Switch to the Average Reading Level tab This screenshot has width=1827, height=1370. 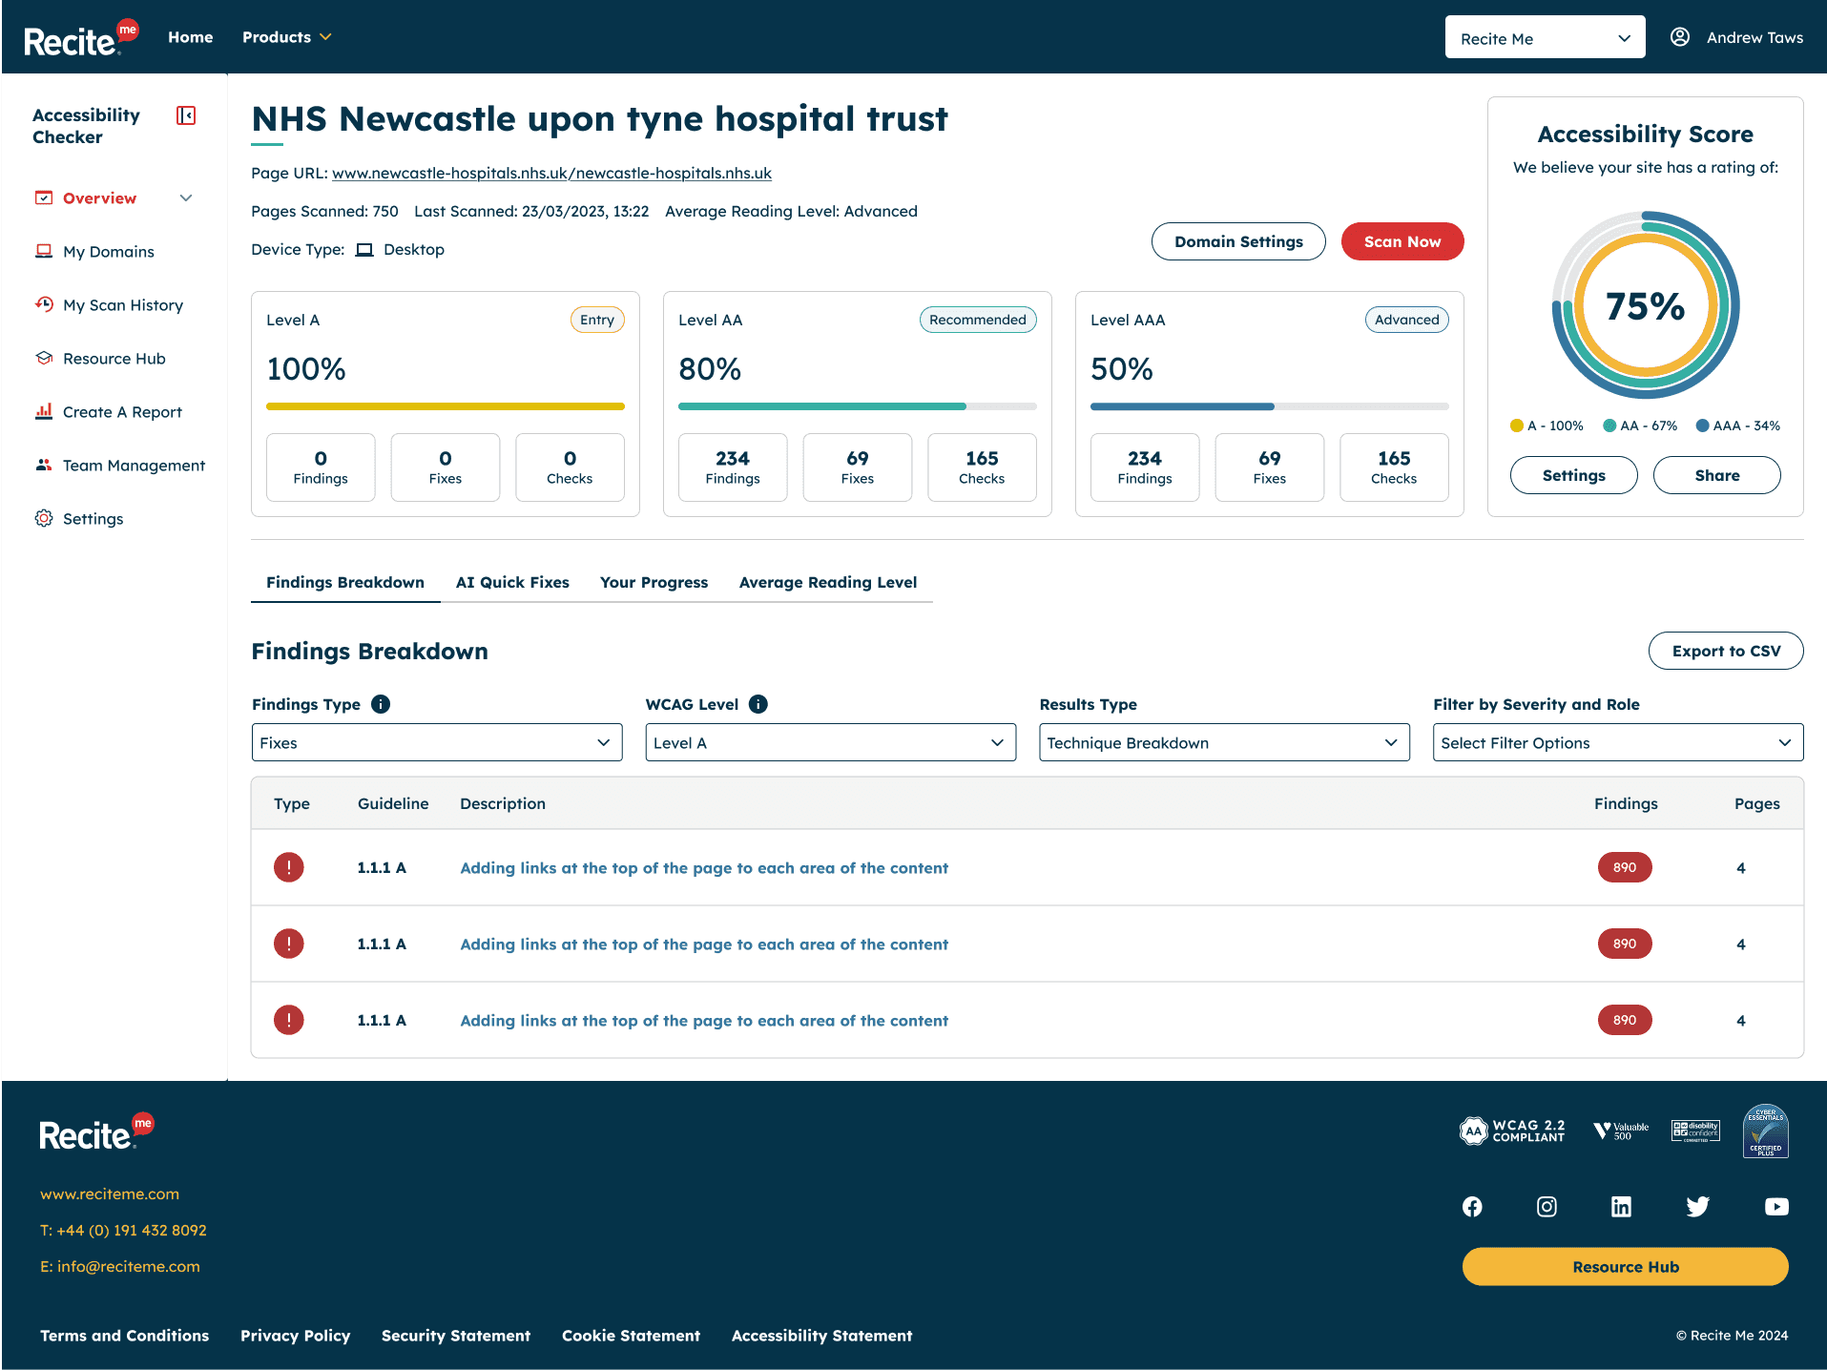tap(828, 582)
